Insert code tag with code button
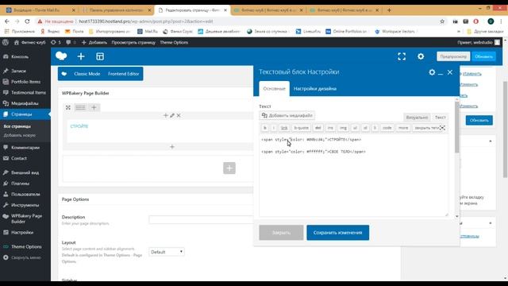This screenshot has width=508, height=286. [x=387, y=128]
